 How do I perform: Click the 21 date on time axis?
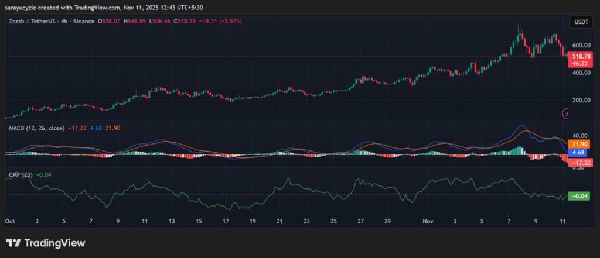point(279,222)
